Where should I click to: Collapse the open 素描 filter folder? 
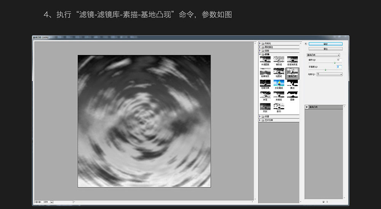click(260, 54)
